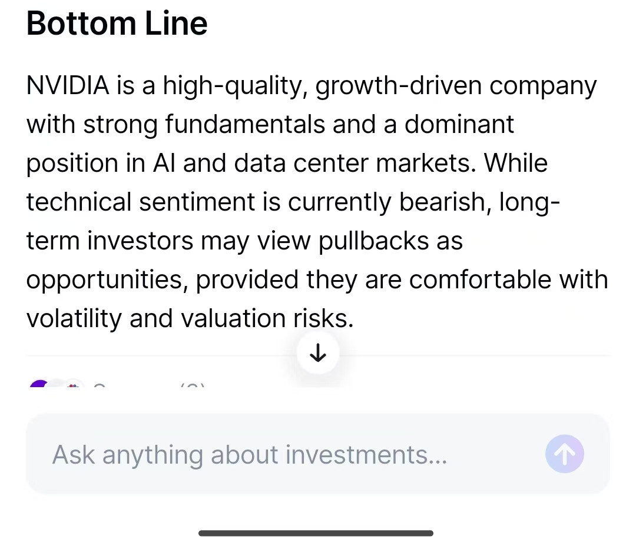
Task: Click the phrase 'view pullbacks as'
Action: 360,241
